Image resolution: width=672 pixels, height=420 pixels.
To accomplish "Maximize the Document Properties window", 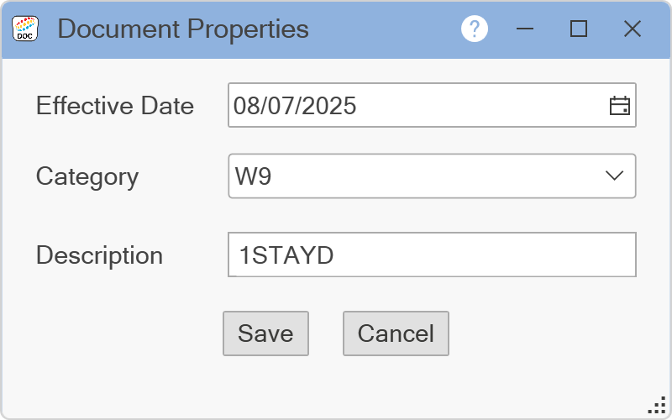I will tap(578, 29).
